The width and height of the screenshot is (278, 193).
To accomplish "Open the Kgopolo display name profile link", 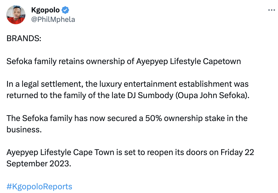I will pos(45,10).
